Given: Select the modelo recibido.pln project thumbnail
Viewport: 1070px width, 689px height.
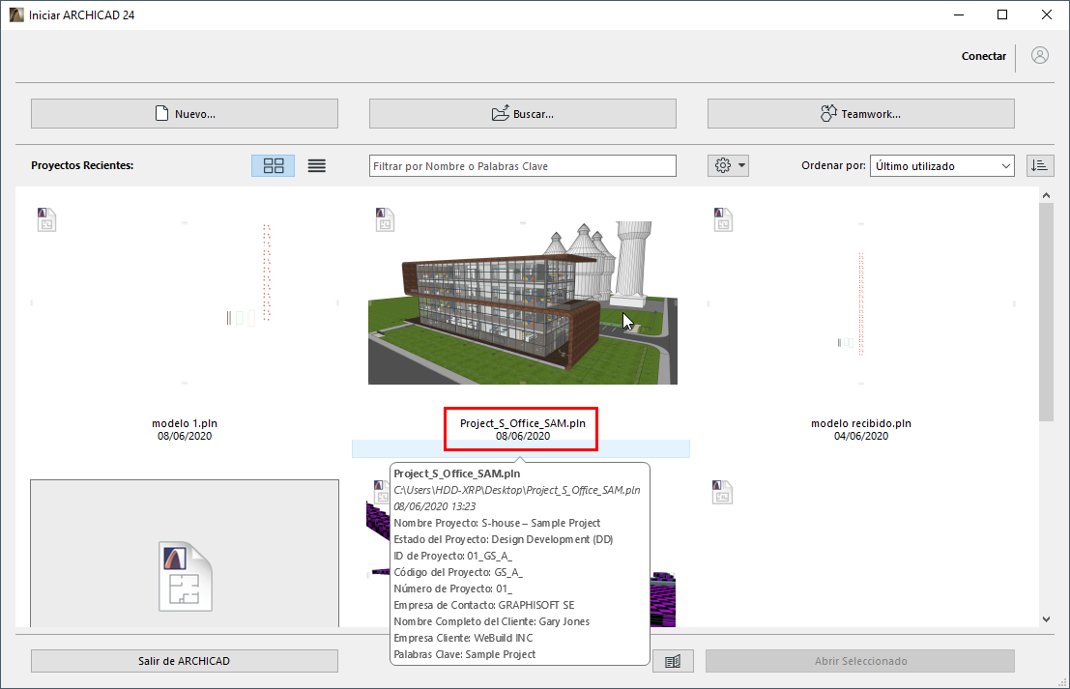Looking at the screenshot, I should pyautogui.click(x=861, y=302).
